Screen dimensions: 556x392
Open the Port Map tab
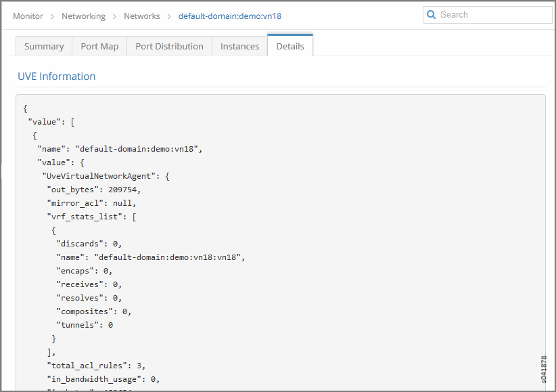pyautogui.click(x=99, y=46)
